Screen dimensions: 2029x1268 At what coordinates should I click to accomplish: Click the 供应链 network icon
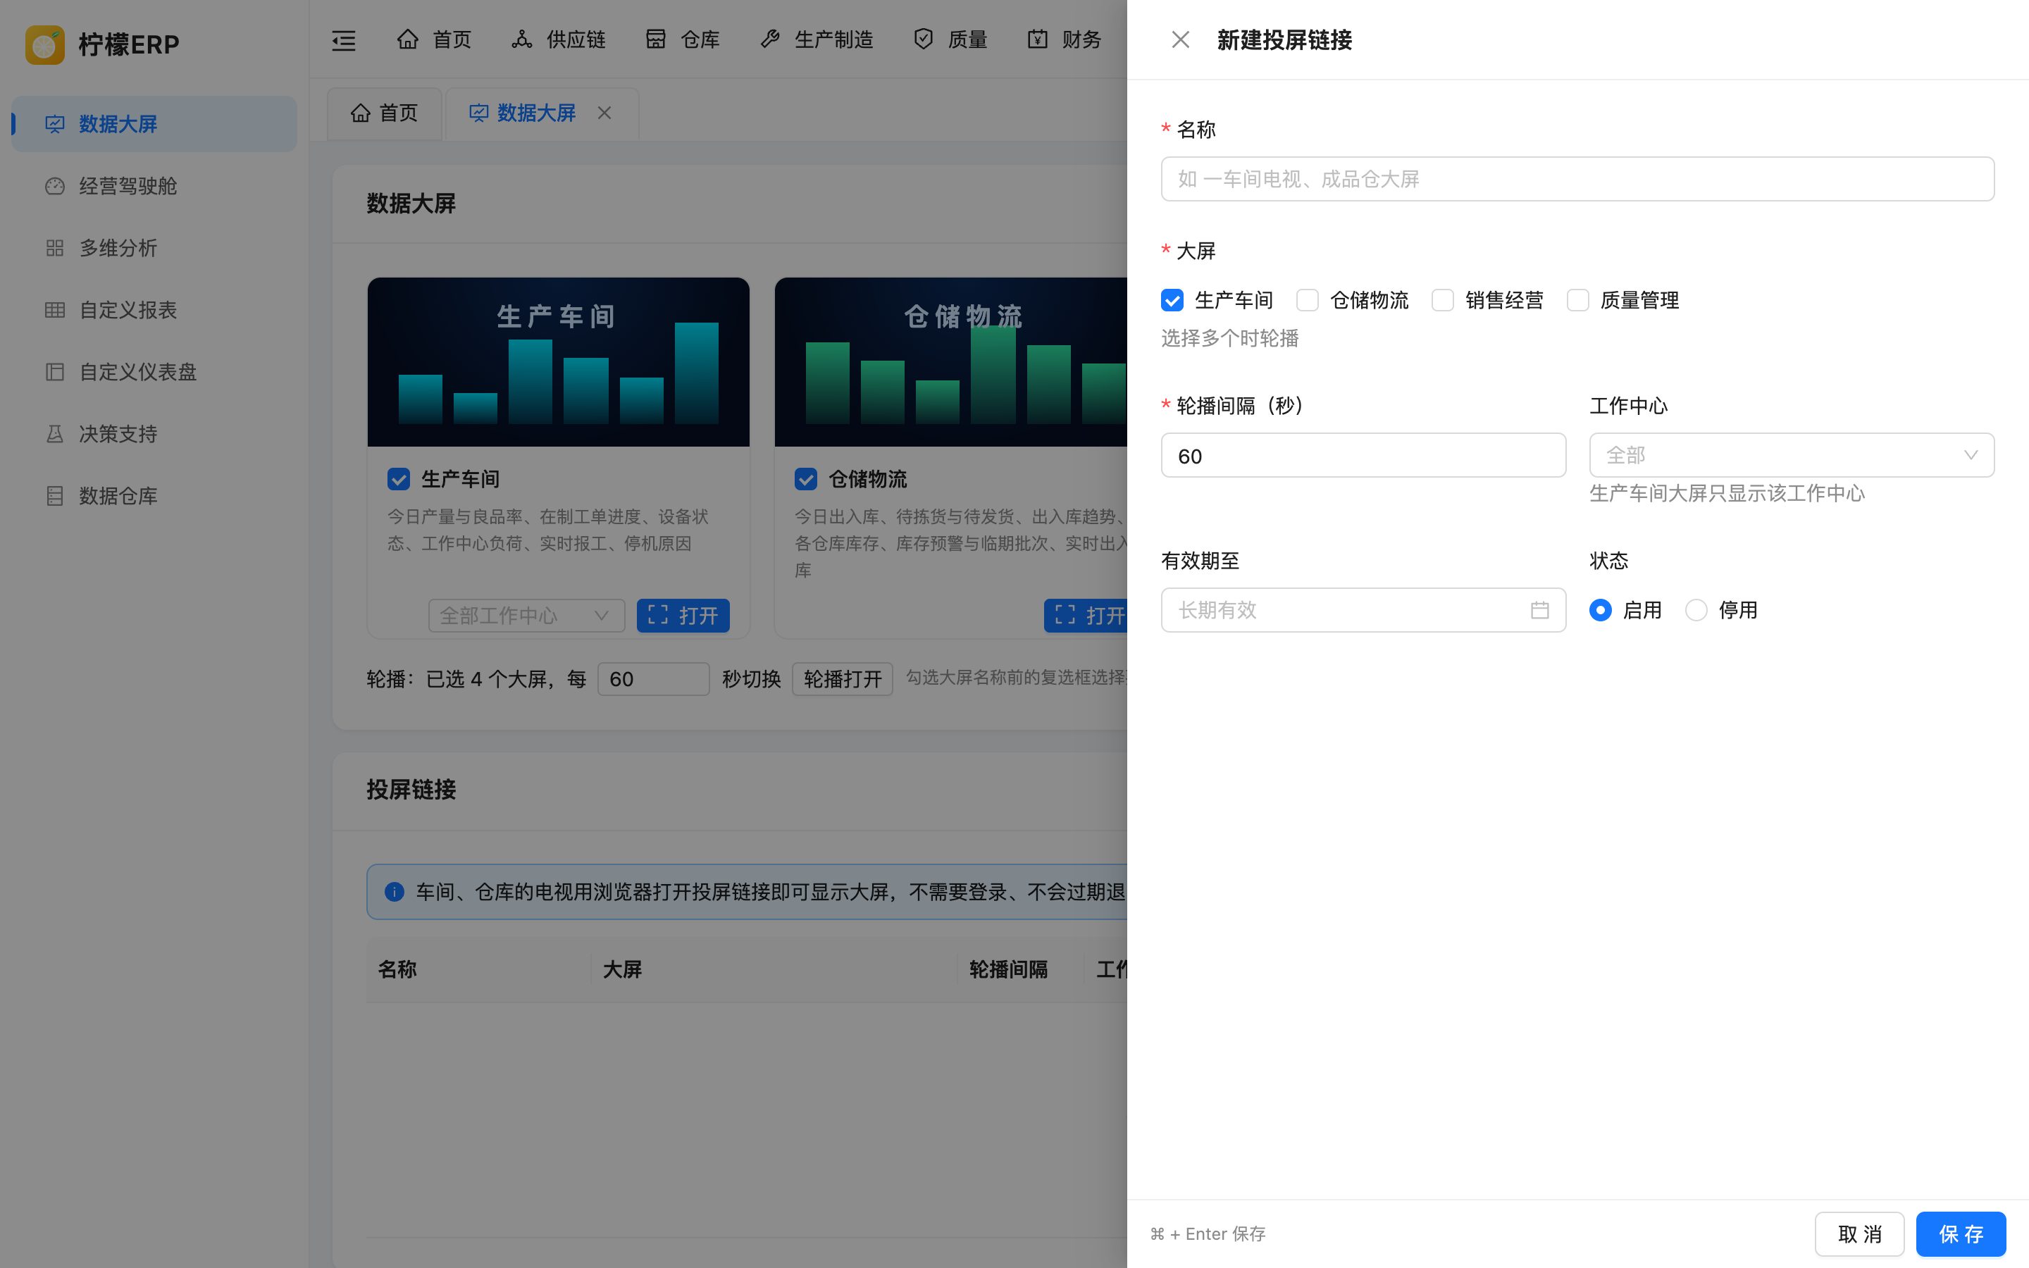521,39
